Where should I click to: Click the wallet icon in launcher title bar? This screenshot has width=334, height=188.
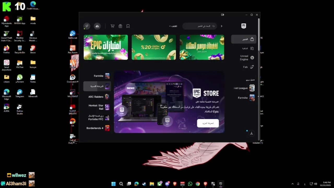coord(223,15)
